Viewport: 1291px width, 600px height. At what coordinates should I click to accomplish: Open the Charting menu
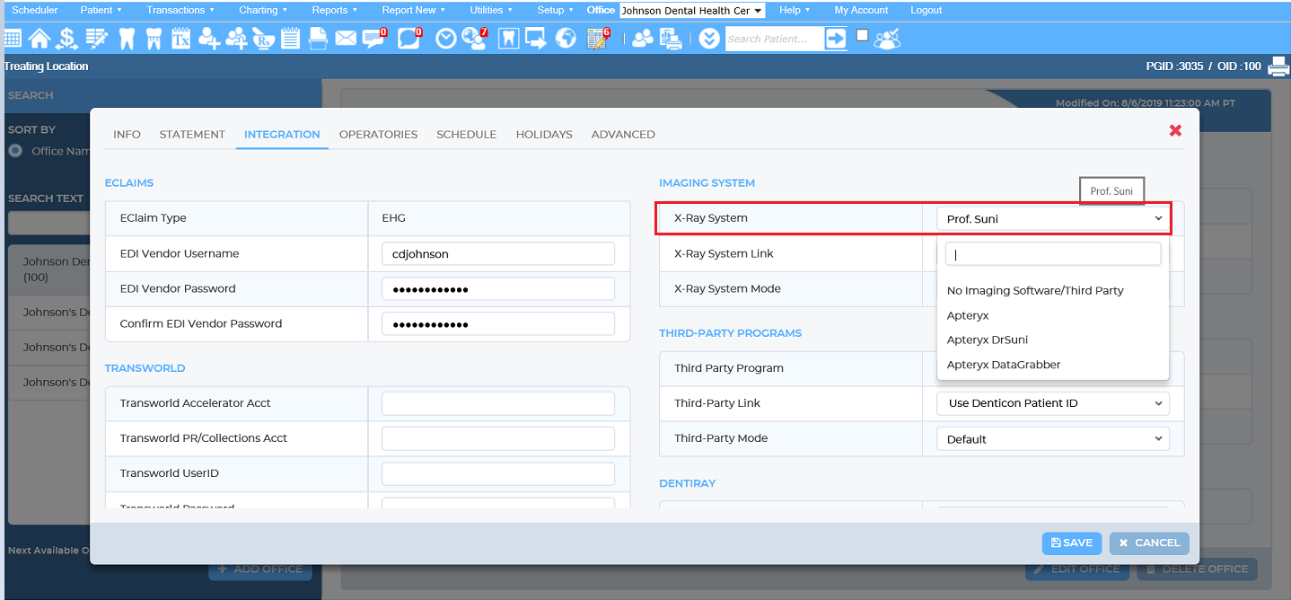tap(263, 10)
